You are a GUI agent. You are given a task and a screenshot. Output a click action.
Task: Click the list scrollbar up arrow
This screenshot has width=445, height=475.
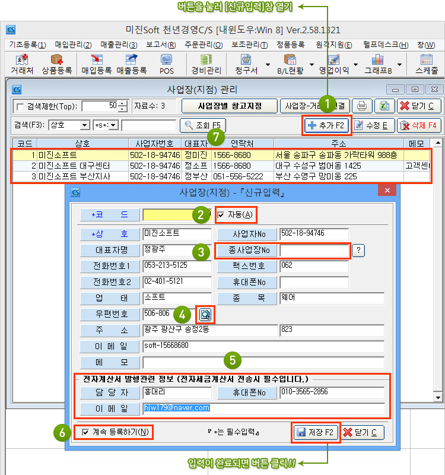tap(438, 142)
